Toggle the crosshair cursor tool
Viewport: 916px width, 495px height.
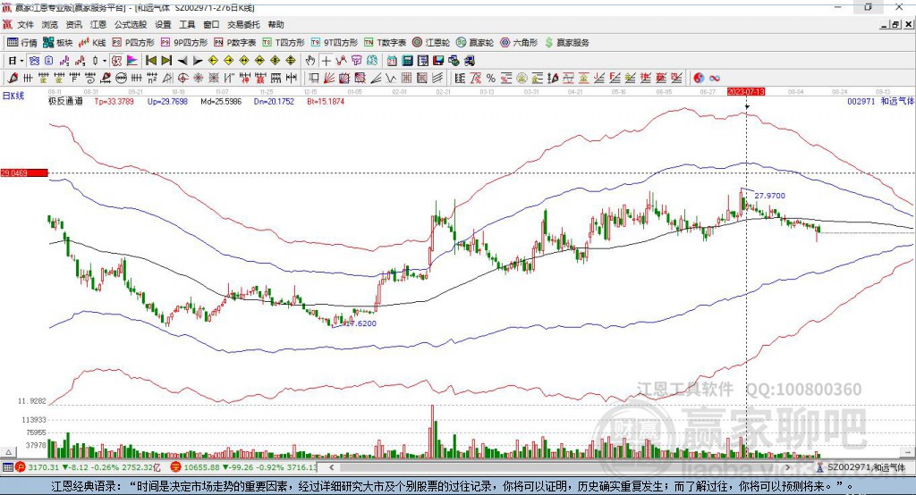pyautogui.click(x=326, y=61)
